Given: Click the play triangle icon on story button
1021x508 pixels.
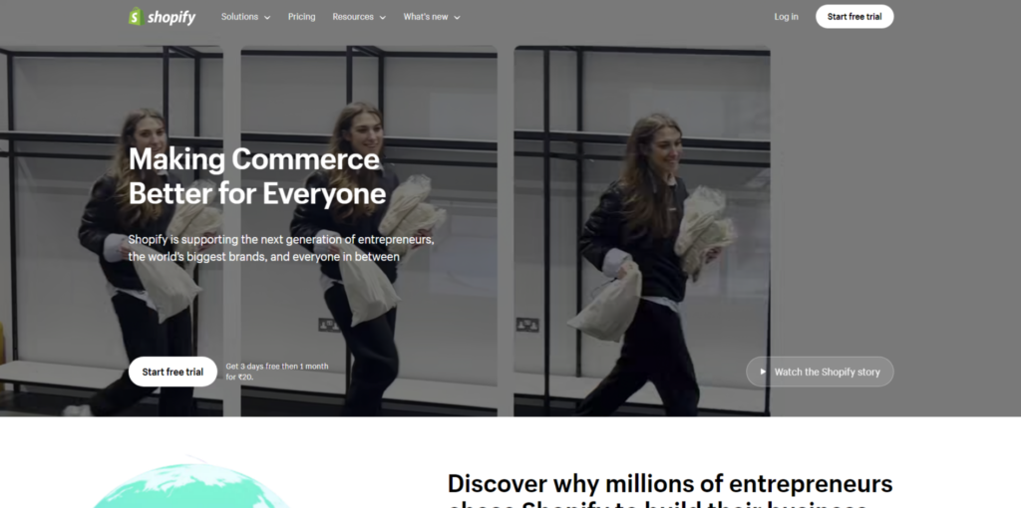Looking at the screenshot, I should pos(763,373).
